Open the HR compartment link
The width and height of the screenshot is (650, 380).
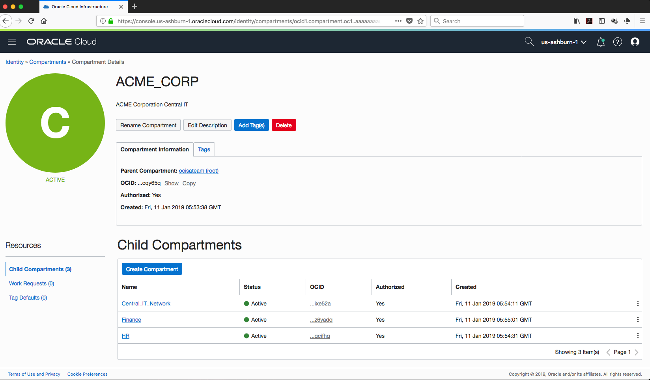pyautogui.click(x=125, y=336)
